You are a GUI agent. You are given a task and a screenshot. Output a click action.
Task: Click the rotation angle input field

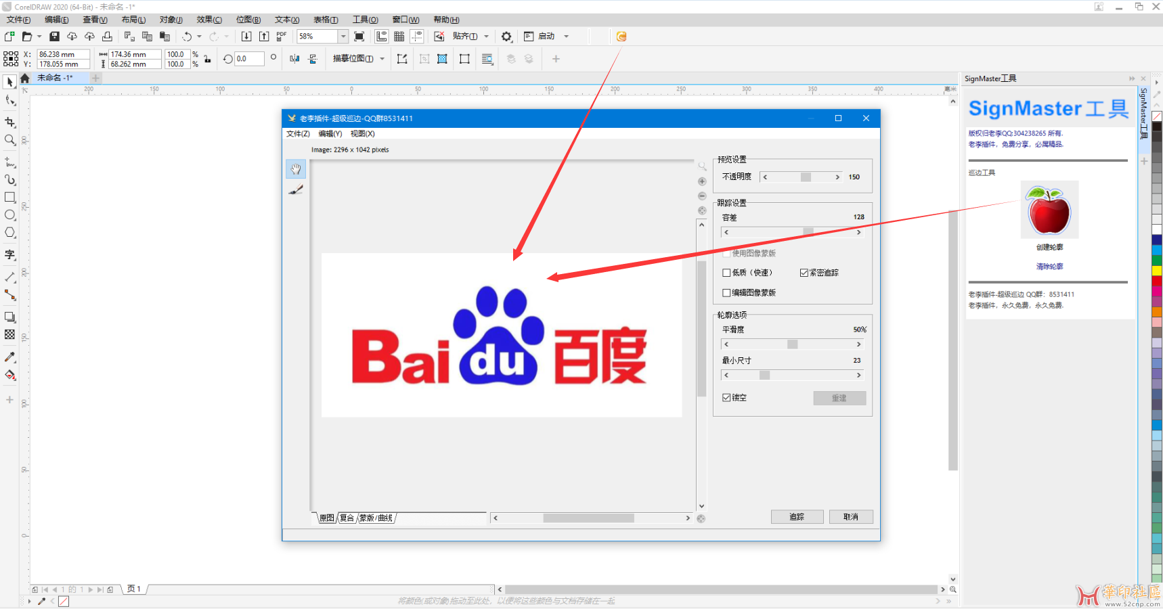[x=249, y=59]
